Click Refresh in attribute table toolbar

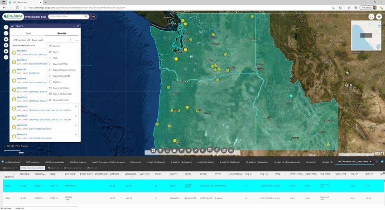coord(91,168)
